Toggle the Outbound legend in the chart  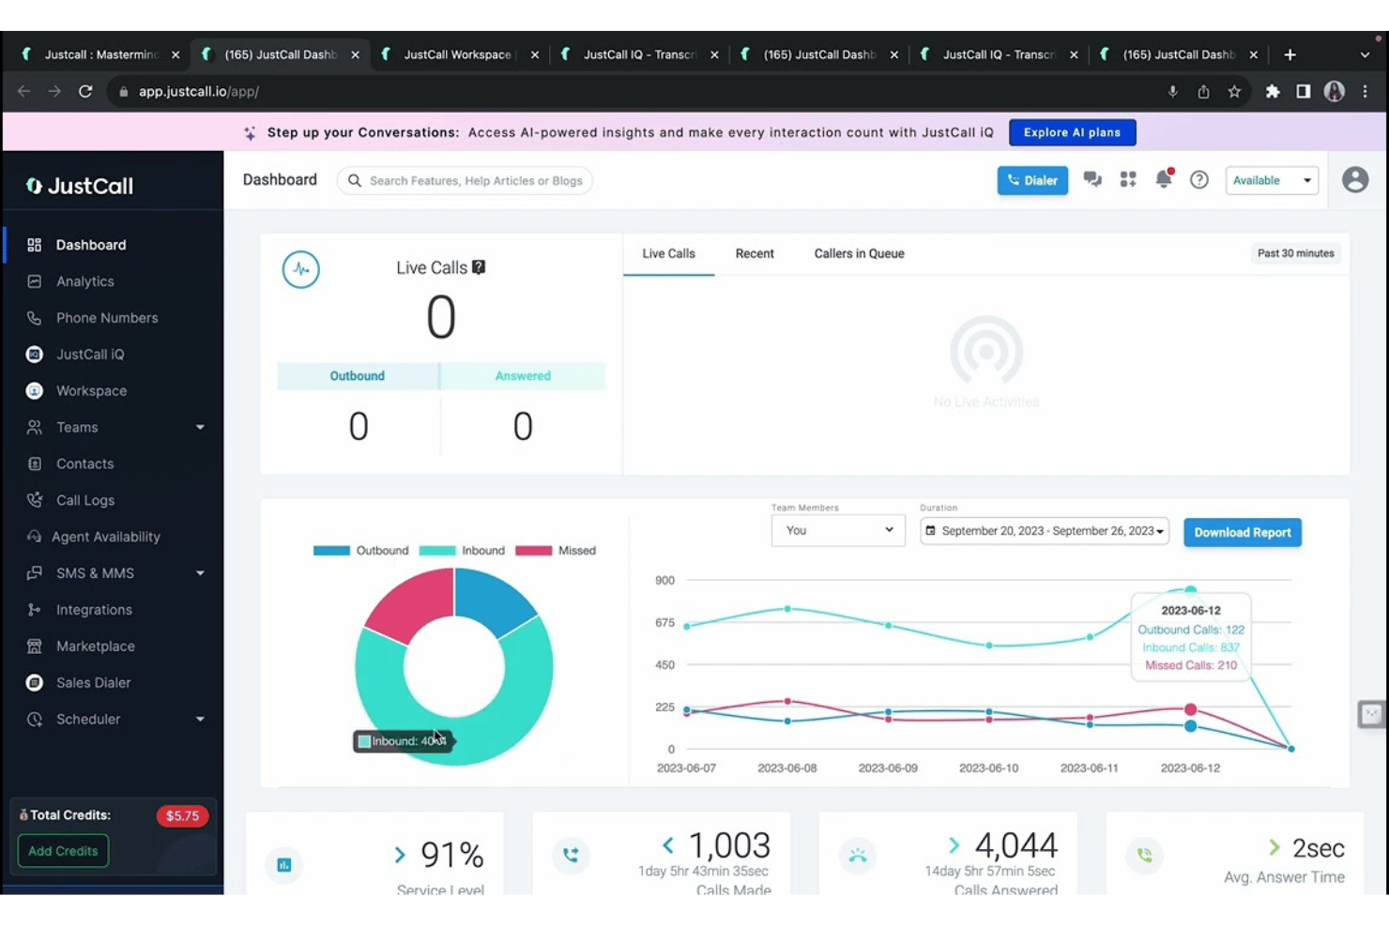pyautogui.click(x=360, y=551)
